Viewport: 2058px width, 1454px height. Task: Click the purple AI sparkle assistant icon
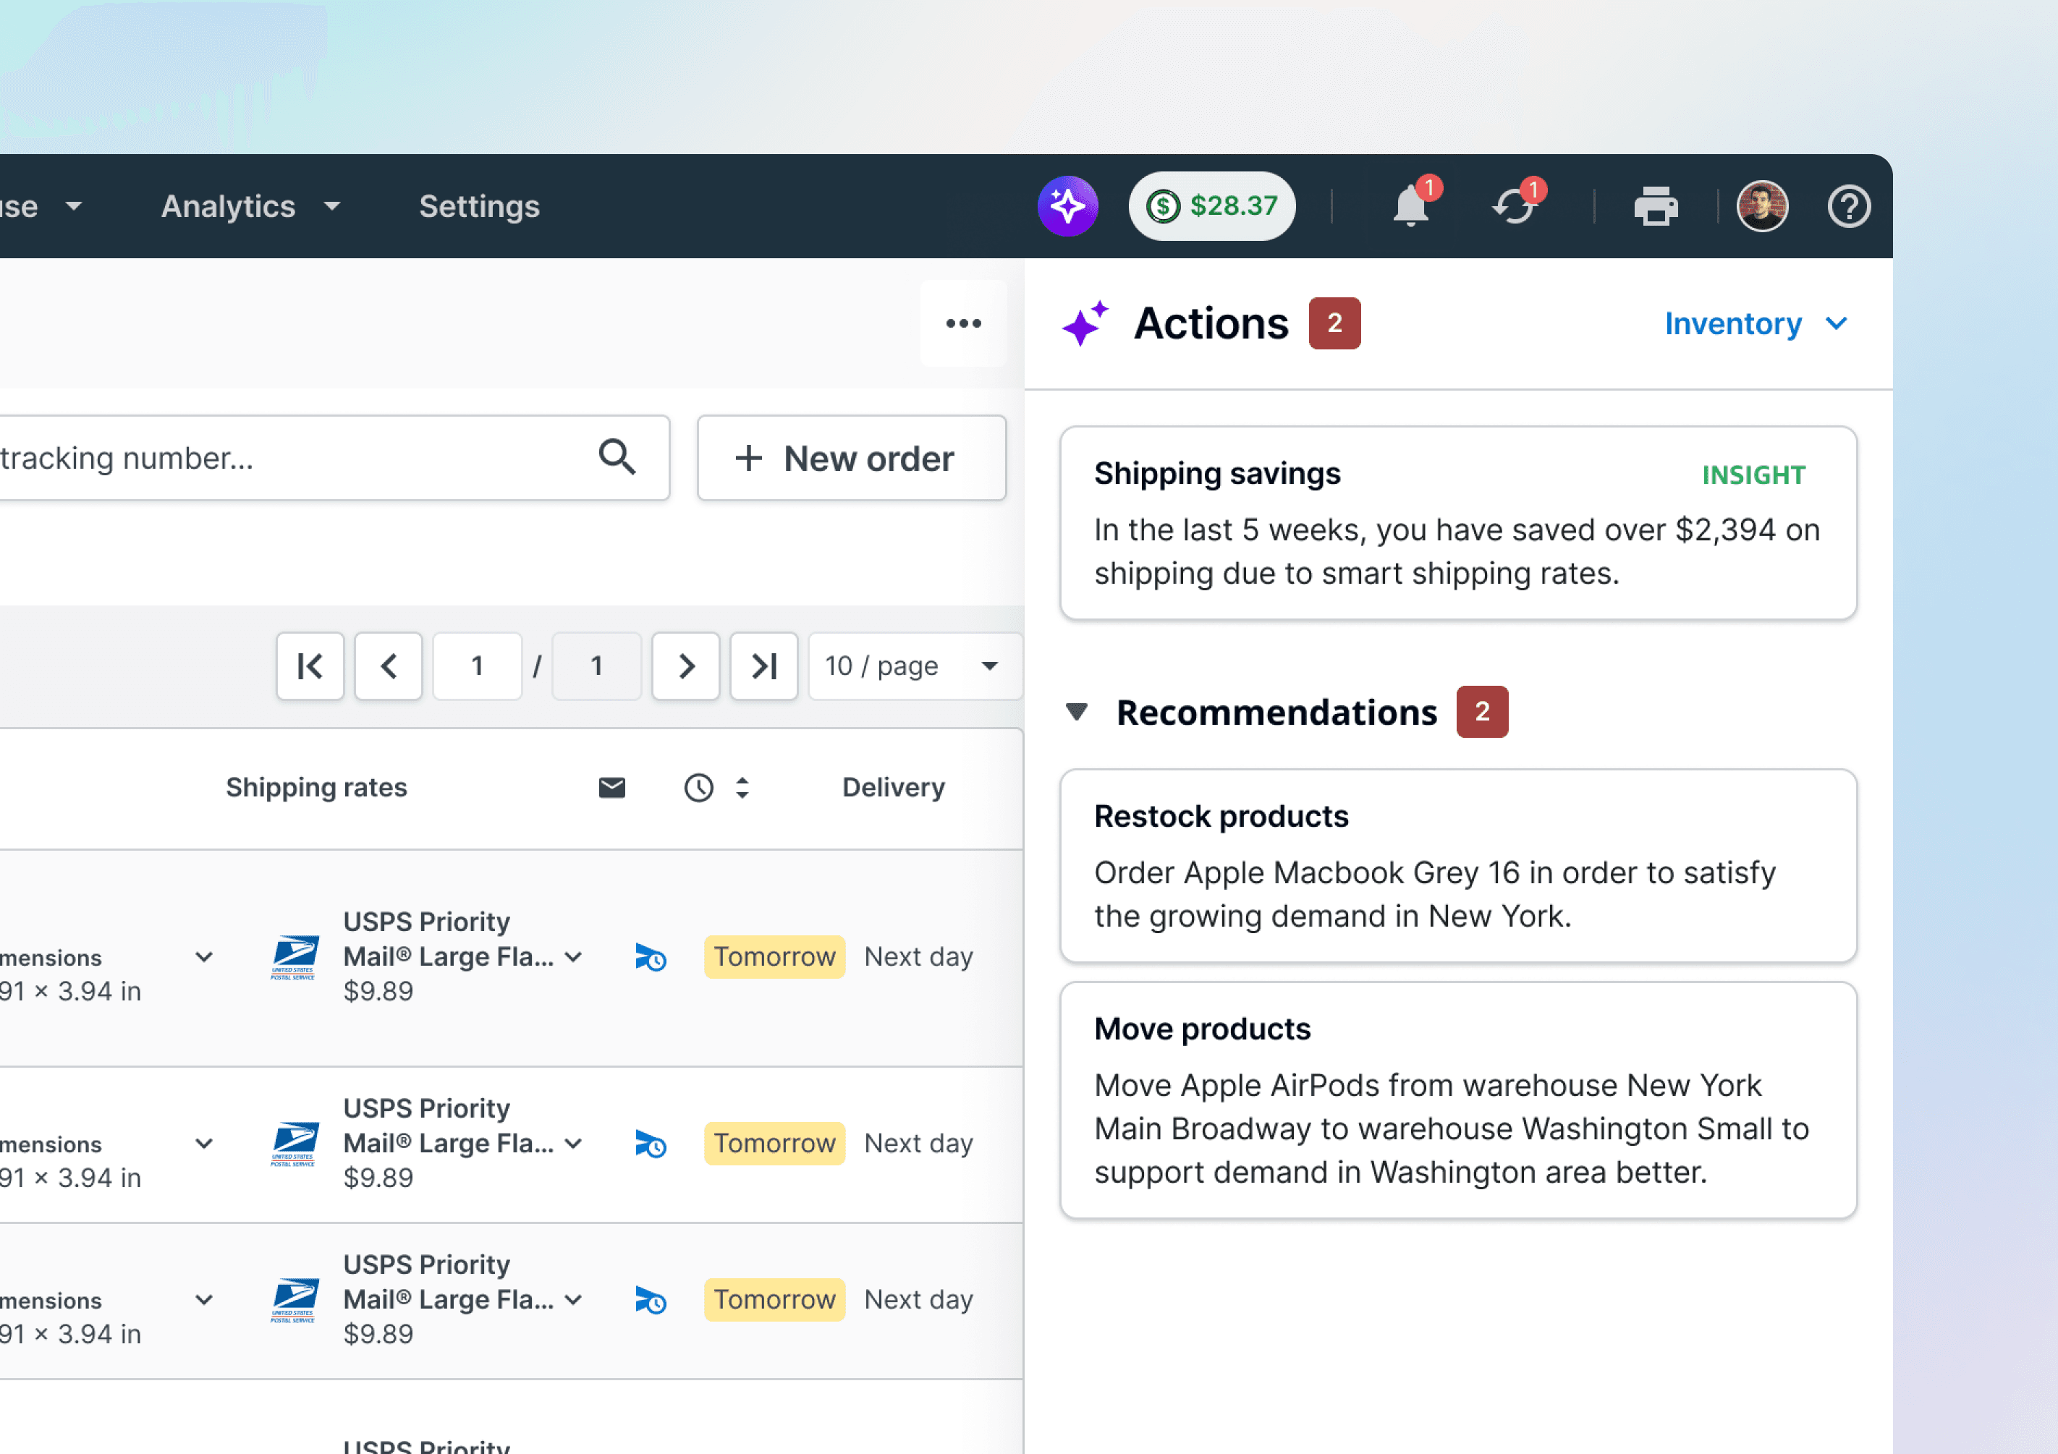point(1067,206)
